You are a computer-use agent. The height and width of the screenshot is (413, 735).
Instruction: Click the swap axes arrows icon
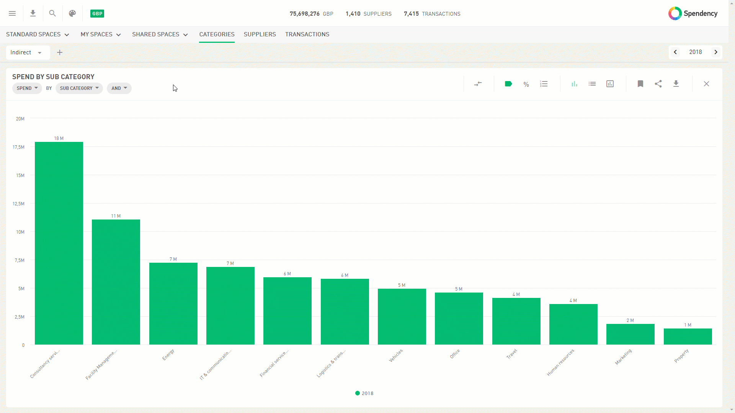click(x=478, y=84)
